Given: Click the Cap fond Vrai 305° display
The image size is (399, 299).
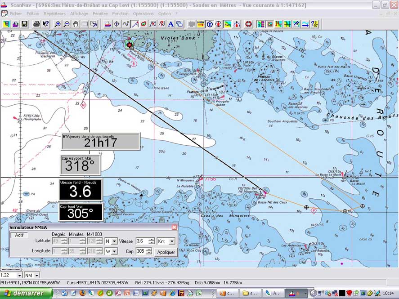Looking at the screenshot, I should click(81, 212).
